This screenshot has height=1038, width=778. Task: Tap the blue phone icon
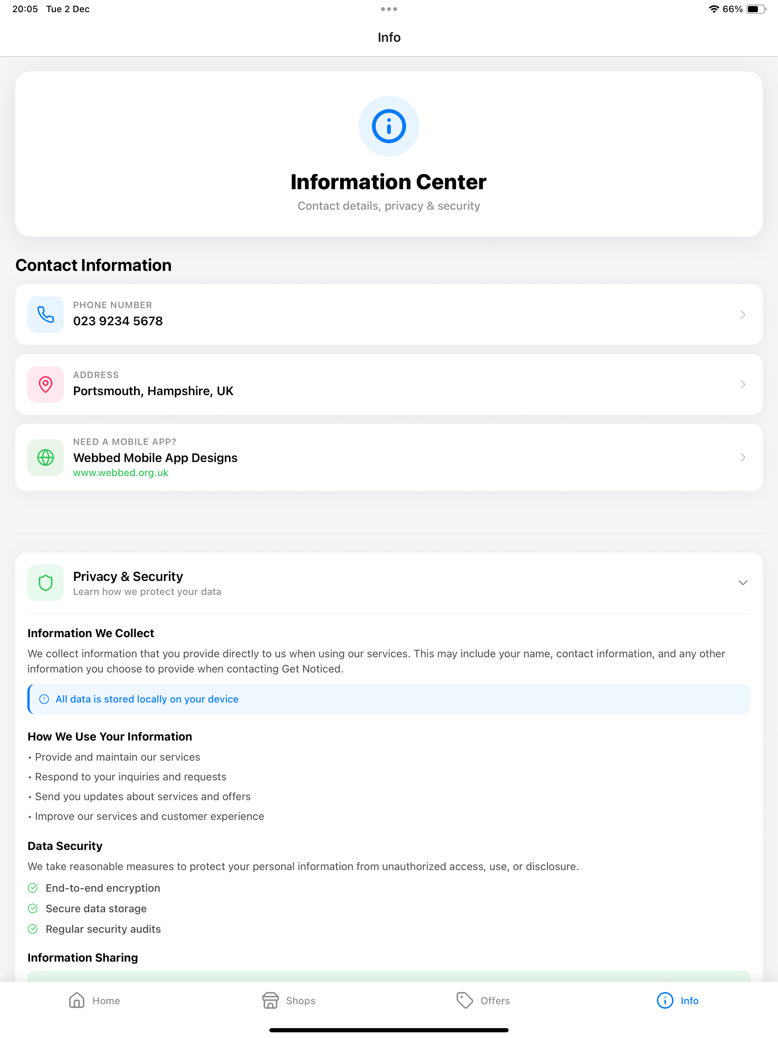click(x=46, y=315)
